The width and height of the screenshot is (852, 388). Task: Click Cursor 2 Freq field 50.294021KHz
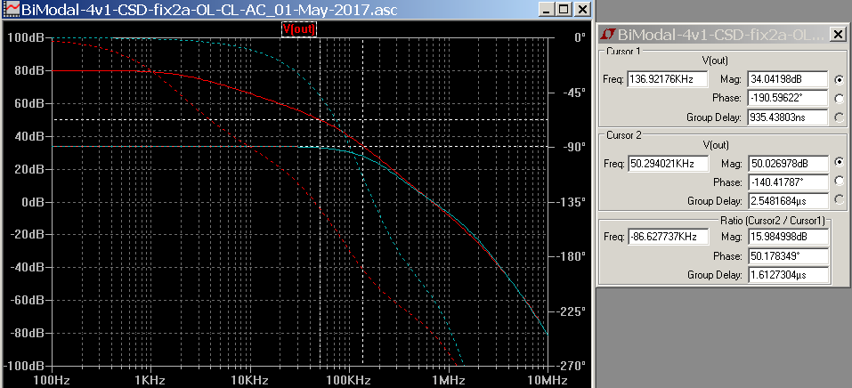click(x=669, y=163)
